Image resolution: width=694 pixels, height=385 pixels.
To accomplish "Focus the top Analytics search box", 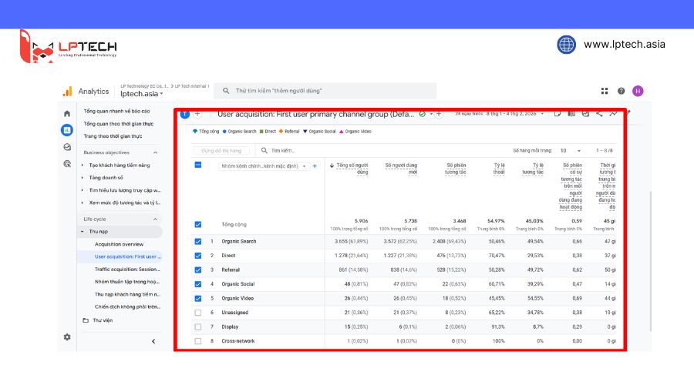I will (x=325, y=91).
